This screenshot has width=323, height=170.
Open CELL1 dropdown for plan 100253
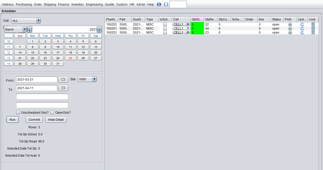(x=181, y=33)
